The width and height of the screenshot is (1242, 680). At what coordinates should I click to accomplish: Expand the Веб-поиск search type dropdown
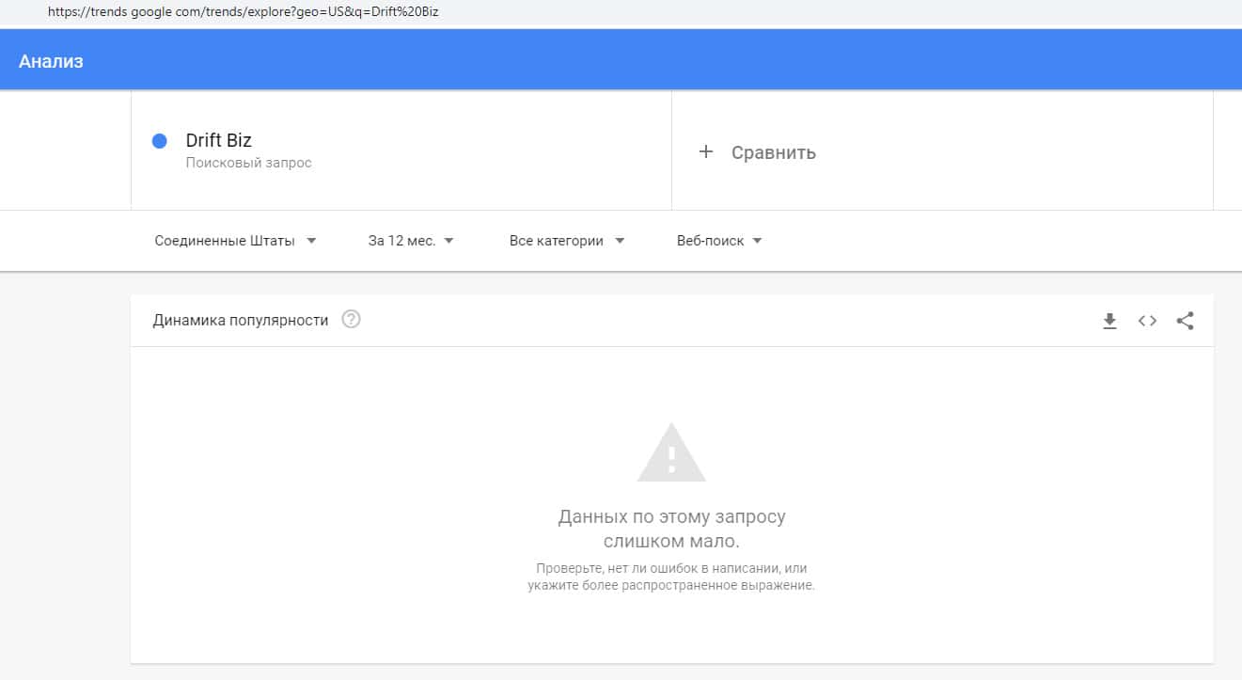click(x=719, y=241)
